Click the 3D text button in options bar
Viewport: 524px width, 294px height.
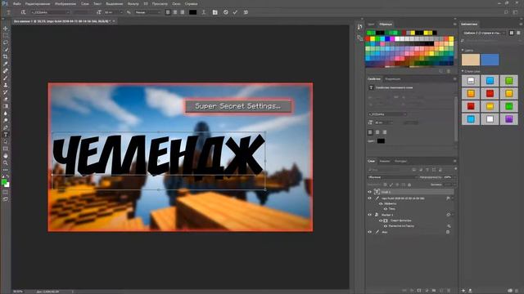click(246, 12)
